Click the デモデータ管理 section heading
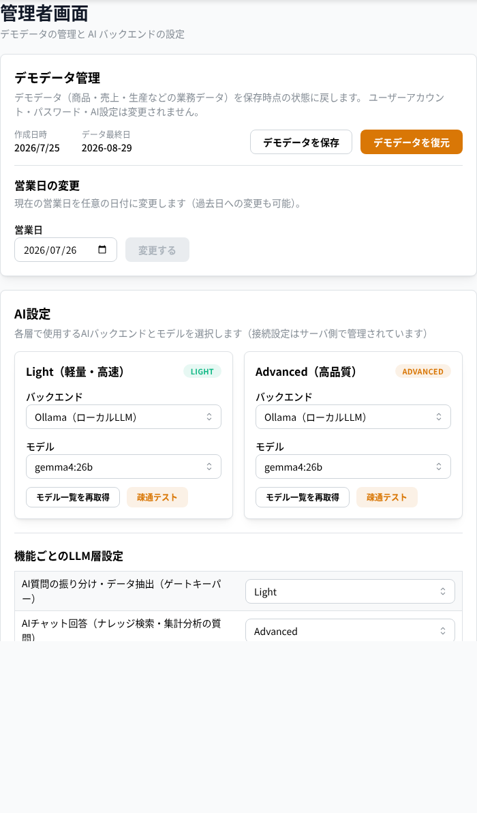Screen dimensions: 477x813 tap(57, 78)
